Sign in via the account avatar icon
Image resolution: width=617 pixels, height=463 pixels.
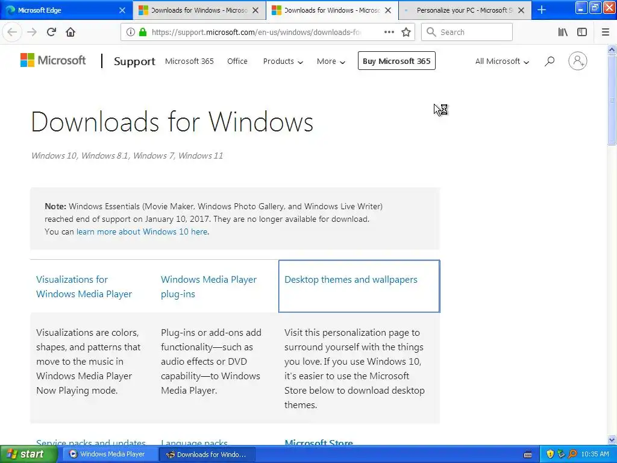click(x=578, y=61)
